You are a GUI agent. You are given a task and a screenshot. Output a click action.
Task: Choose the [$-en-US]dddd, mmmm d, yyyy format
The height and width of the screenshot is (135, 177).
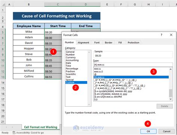point(131,94)
